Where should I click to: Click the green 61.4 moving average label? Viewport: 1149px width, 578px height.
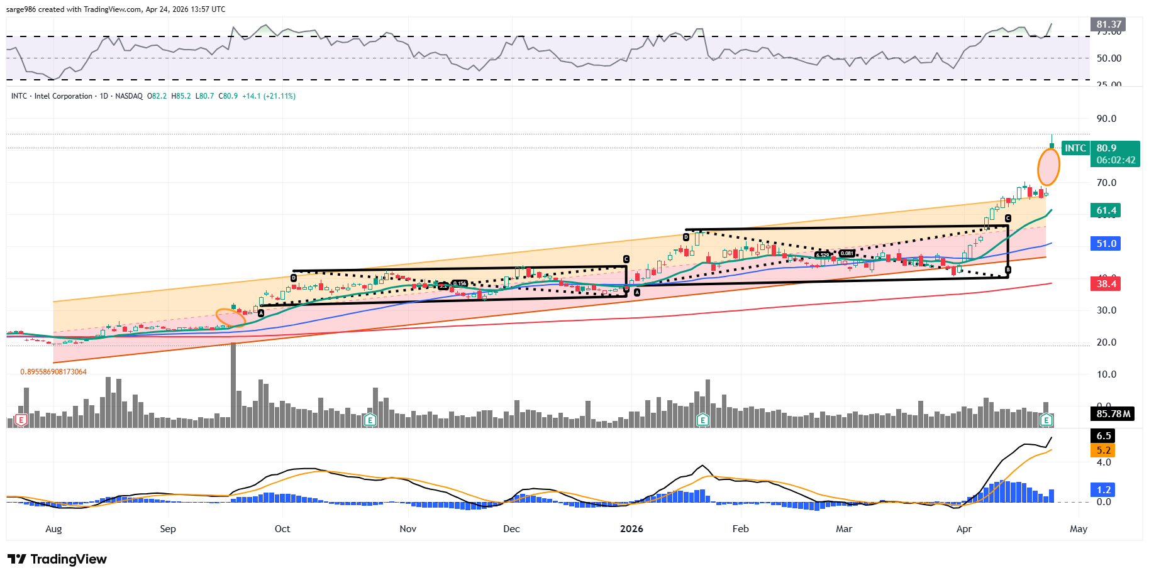click(x=1106, y=210)
